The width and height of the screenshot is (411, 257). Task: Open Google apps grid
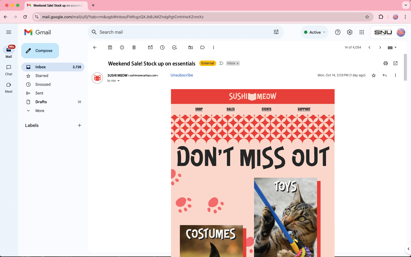(362, 32)
